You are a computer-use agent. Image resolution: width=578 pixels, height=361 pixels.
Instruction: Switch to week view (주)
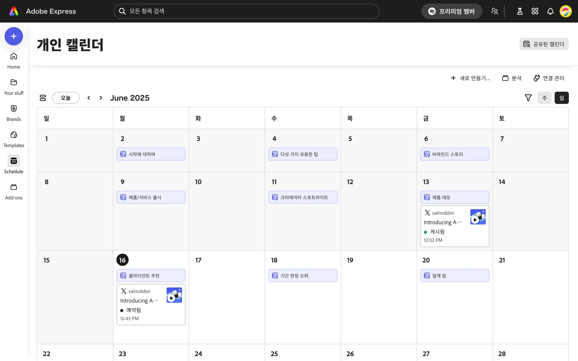[x=544, y=98]
